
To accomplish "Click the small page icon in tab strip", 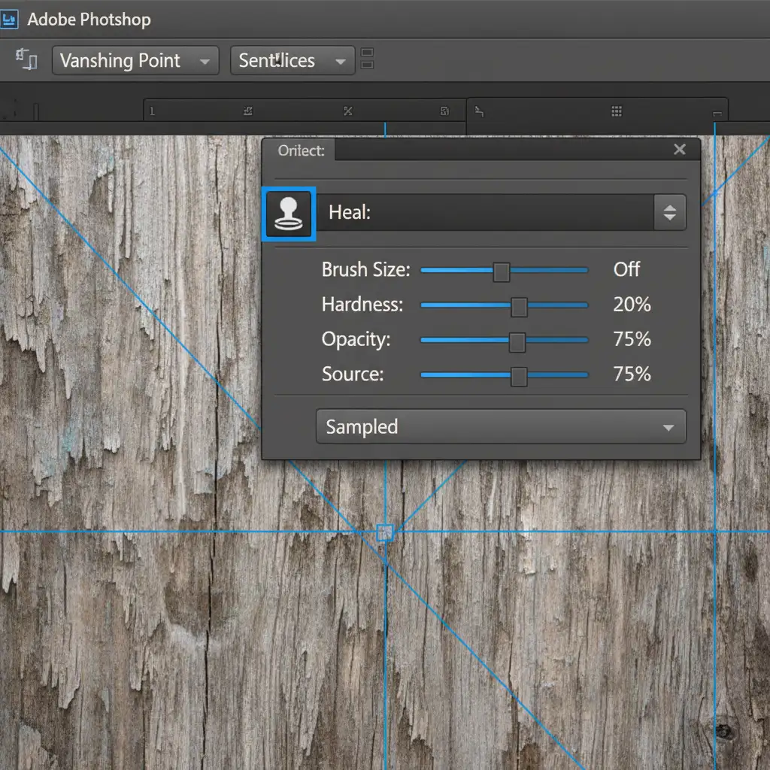I will [x=444, y=111].
